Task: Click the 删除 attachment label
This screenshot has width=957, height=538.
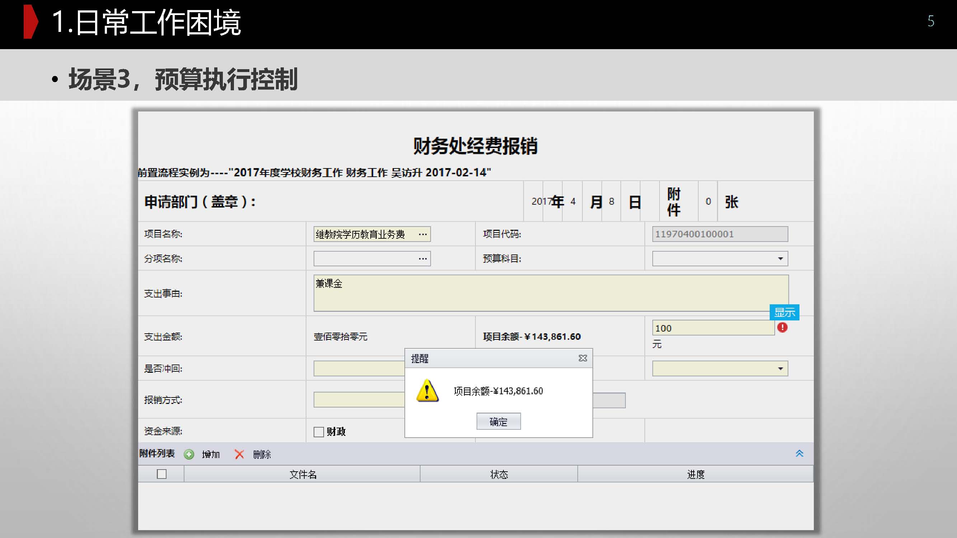Action: coord(262,454)
